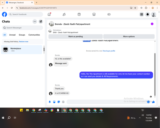Select the Unread chats filter tab
This screenshot has width=160, height=128.
click(x=12, y=35)
